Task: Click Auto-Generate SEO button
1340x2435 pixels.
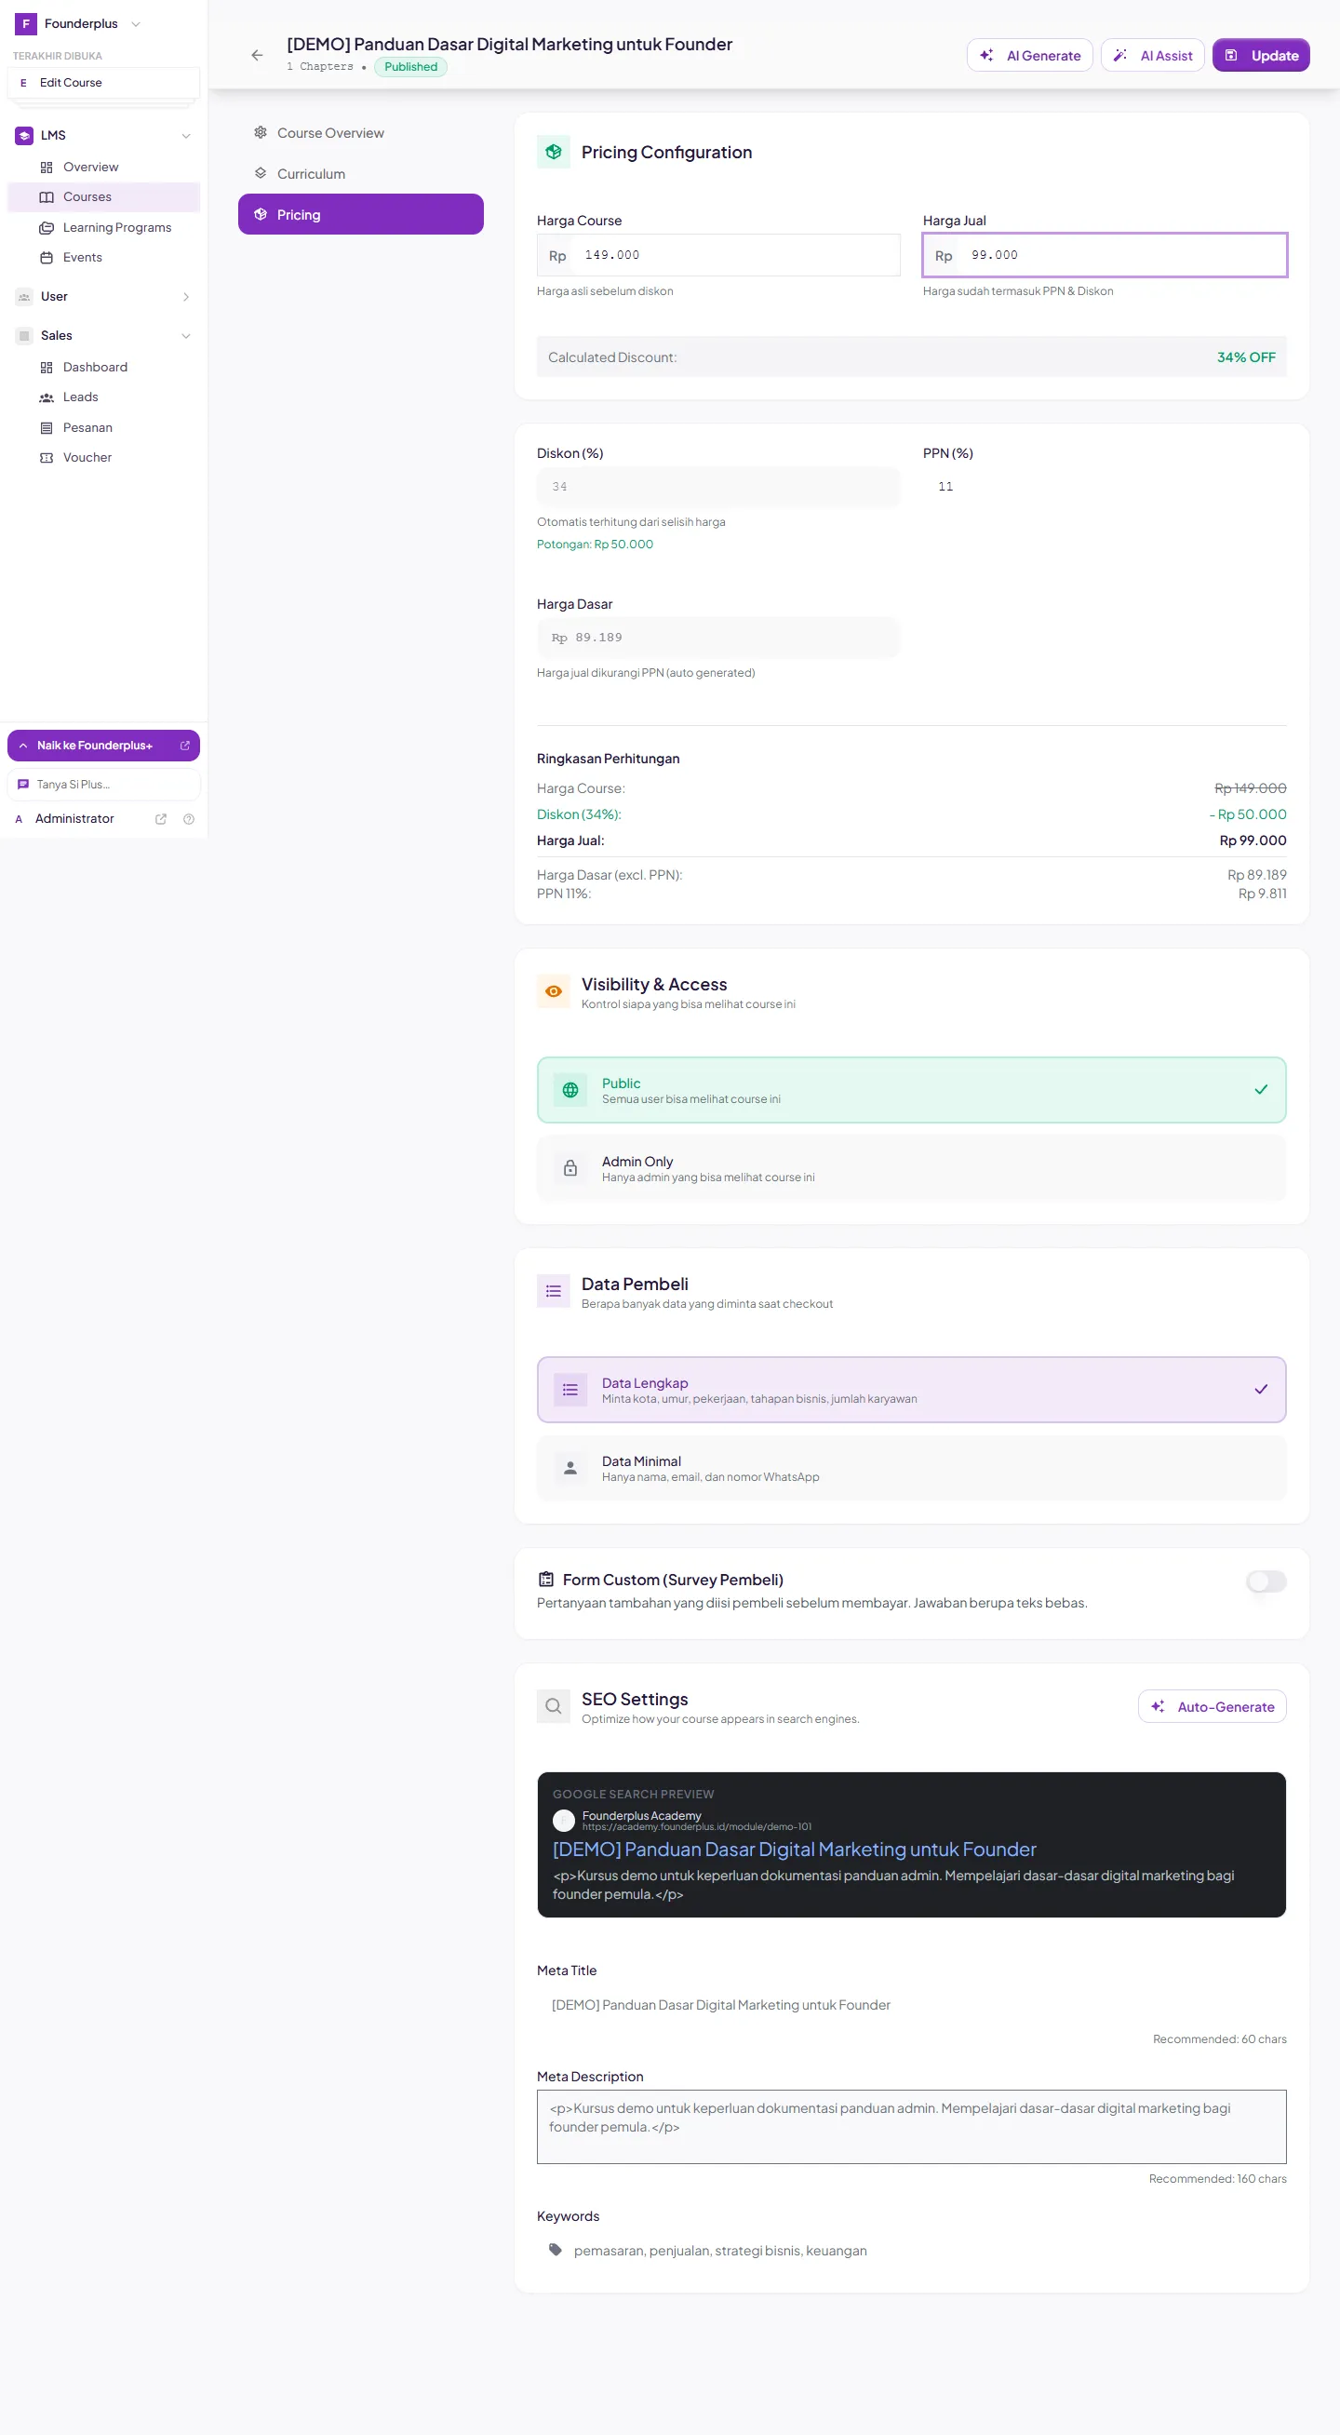Action: tap(1212, 1706)
